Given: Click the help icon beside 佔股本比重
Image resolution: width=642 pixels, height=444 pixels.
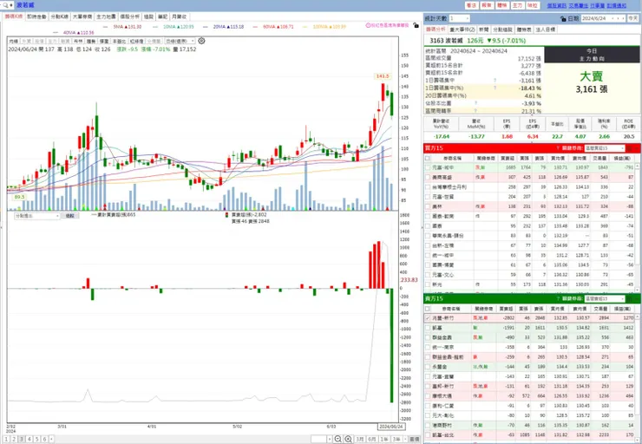Looking at the screenshot, I should [x=475, y=103].
